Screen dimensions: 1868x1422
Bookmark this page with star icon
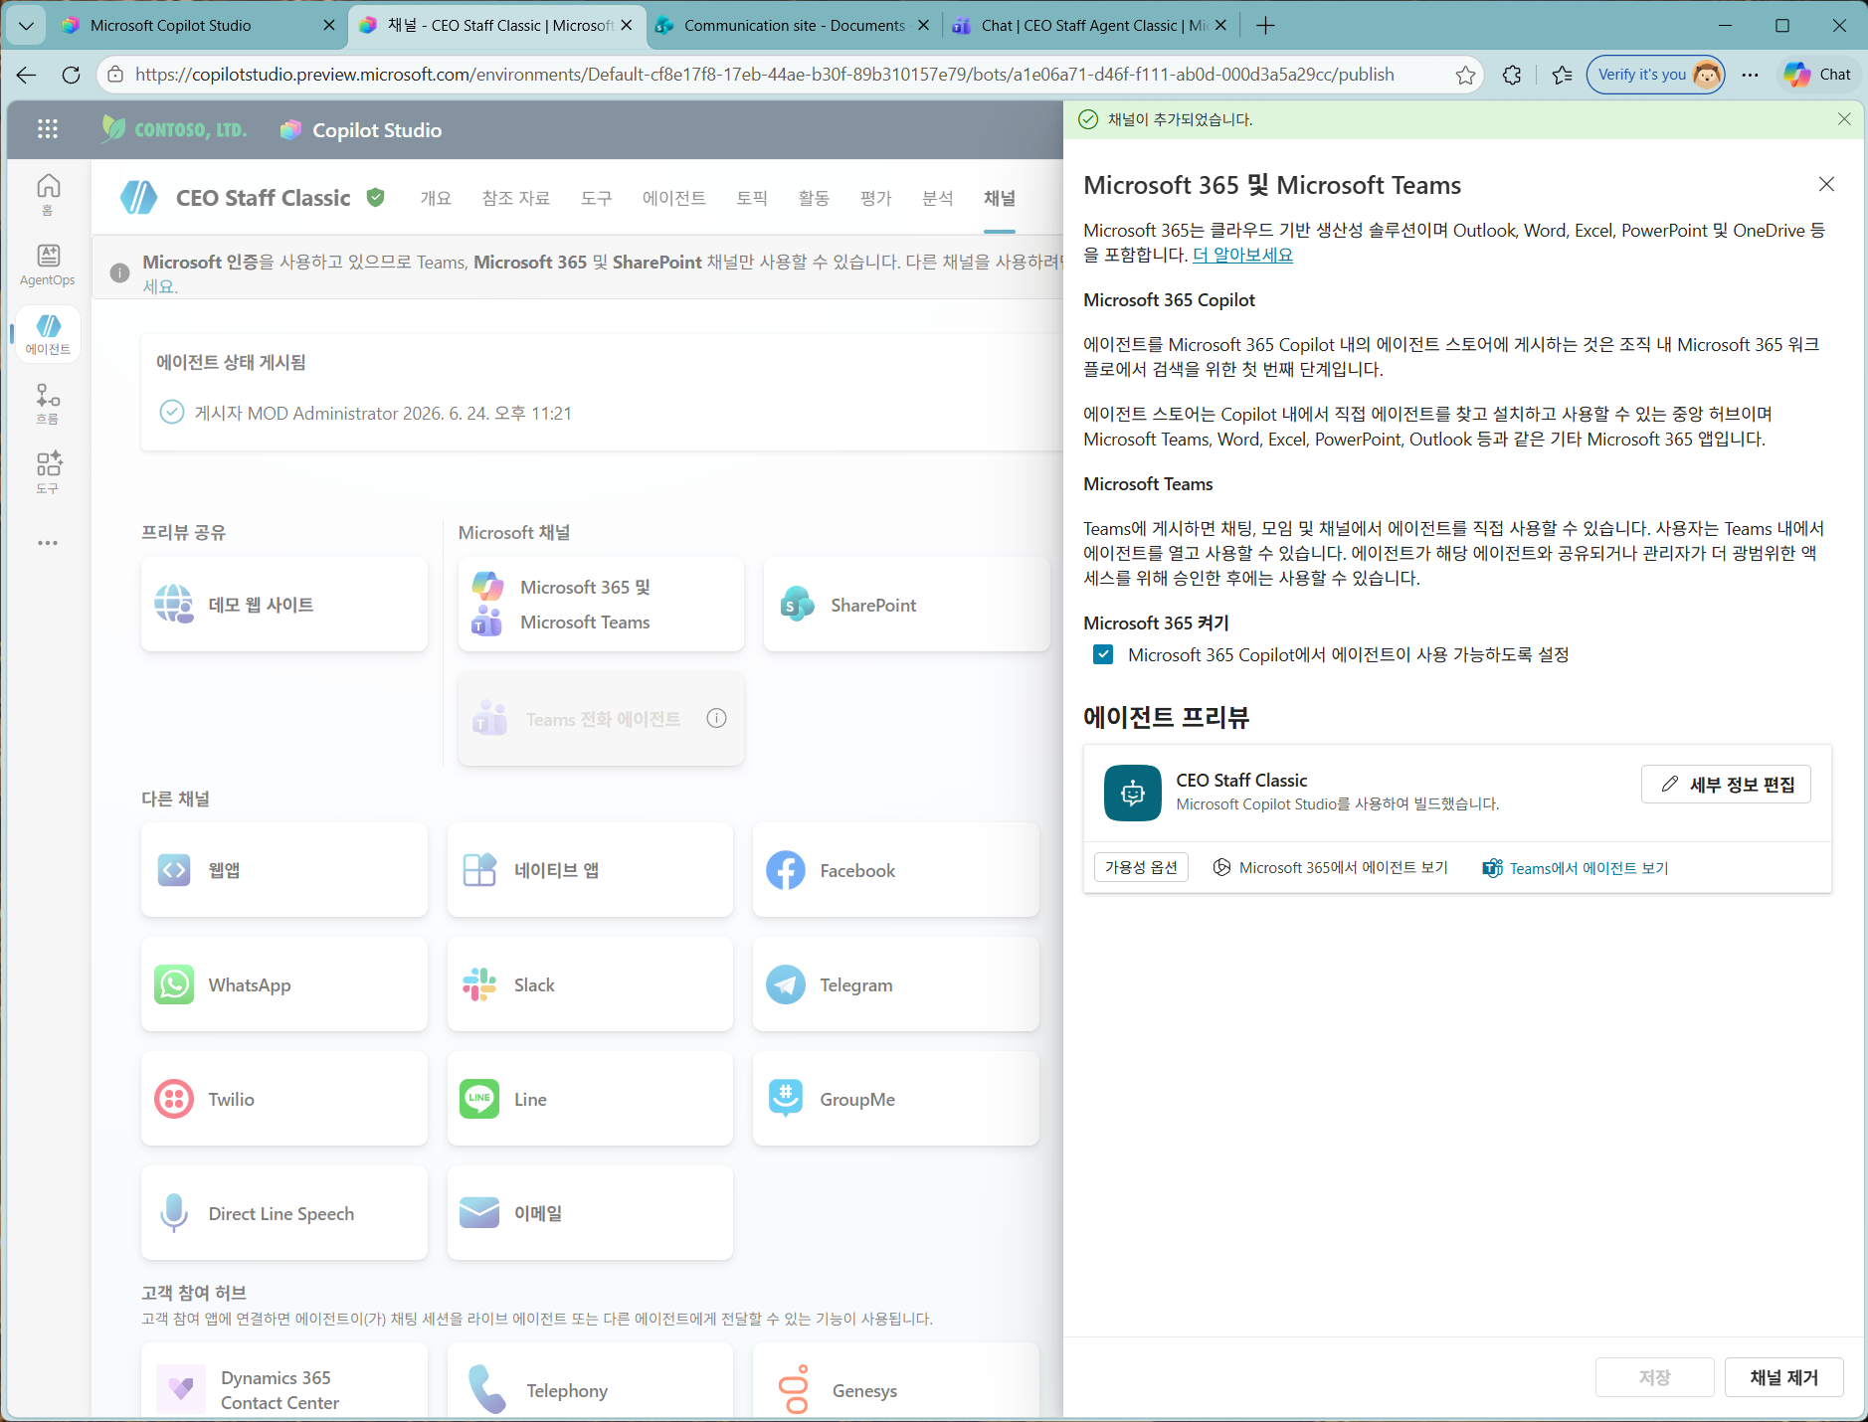(1465, 75)
